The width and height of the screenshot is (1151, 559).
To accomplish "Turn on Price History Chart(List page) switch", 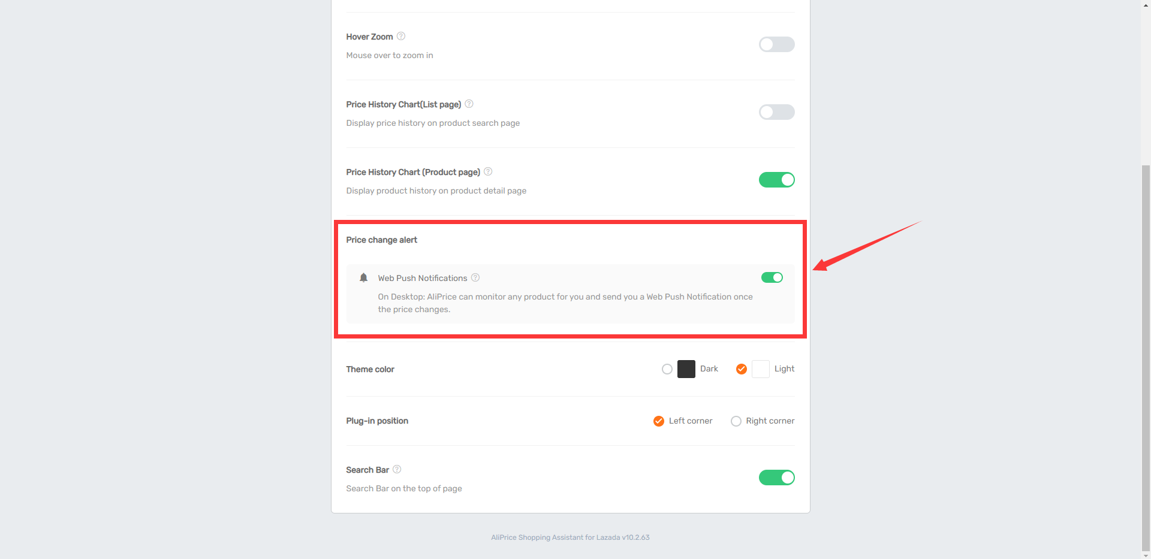I will tap(776, 112).
